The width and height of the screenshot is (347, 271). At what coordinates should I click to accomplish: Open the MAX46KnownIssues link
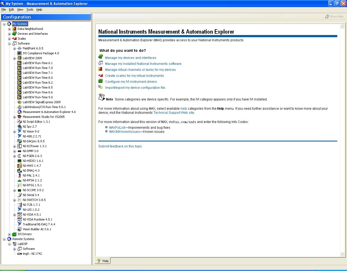(124, 132)
